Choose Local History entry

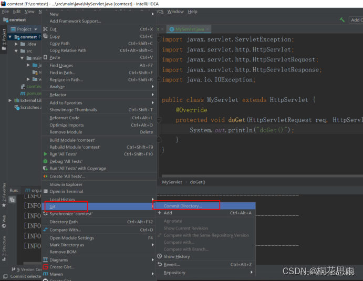tap(99, 199)
